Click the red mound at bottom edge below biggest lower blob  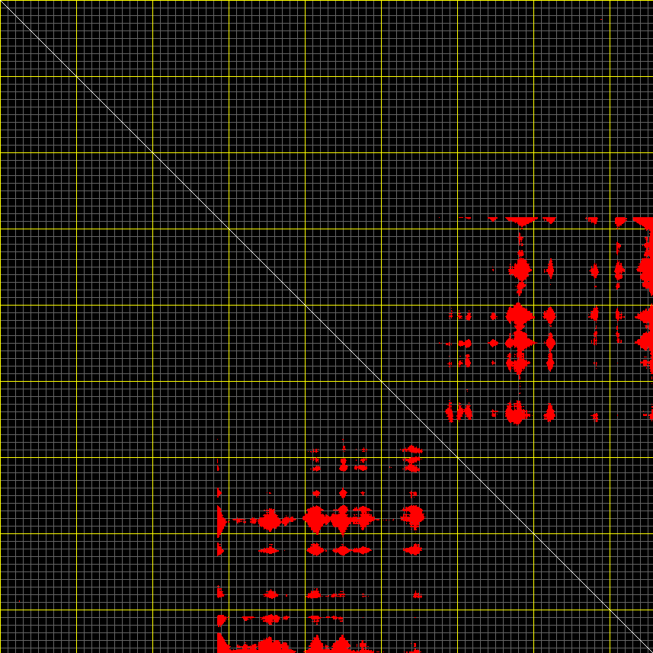coord(317,646)
